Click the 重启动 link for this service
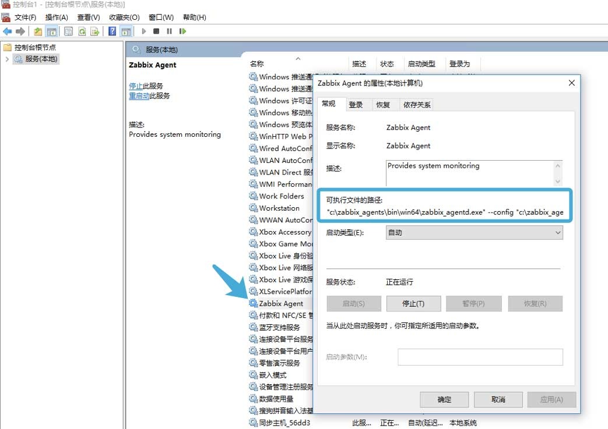 point(139,95)
